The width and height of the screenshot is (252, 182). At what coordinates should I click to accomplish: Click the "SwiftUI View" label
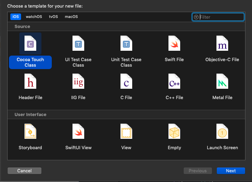click(x=78, y=147)
